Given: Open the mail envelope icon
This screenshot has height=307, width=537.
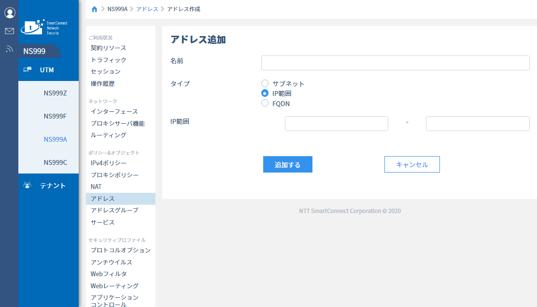Looking at the screenshot, I should tap(10, 31).
